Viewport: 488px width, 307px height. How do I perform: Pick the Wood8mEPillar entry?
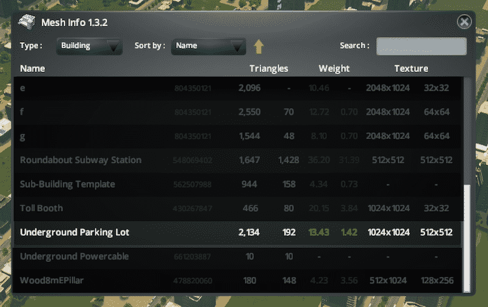click(52, 281)
